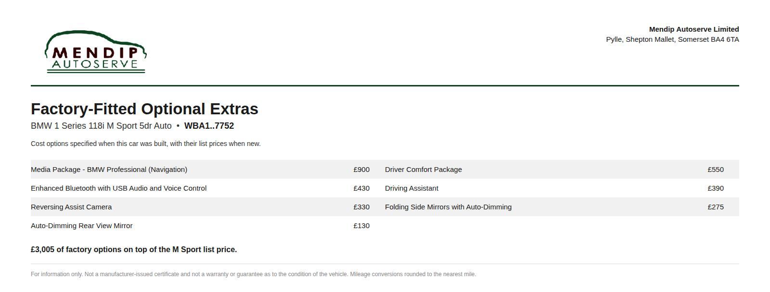Select the Enhanced Bluetooth with USB Audio row
This screenshot has width=770, height=292.
pos(200,188)
